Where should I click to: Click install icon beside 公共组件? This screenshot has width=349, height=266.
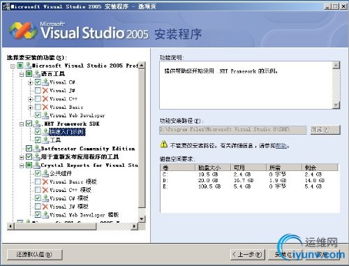pyautogui.click(x=45, y=173)
